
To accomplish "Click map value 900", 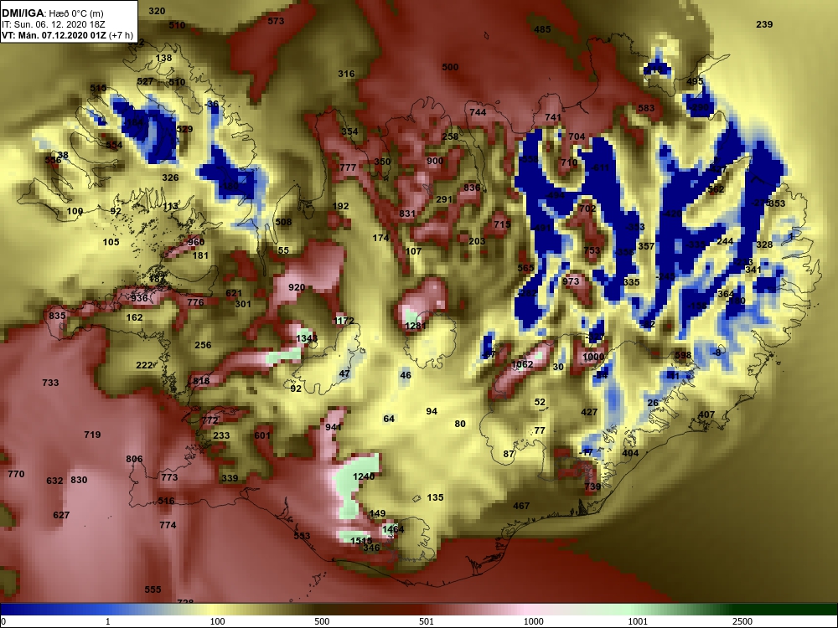I will coord(435,161).
